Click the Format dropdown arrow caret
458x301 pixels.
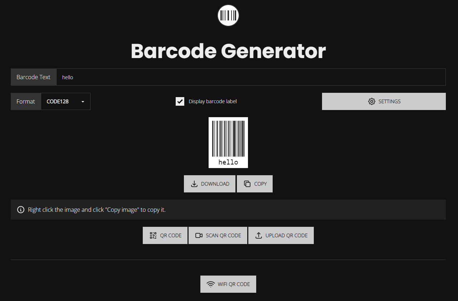(x=83, y=102)
